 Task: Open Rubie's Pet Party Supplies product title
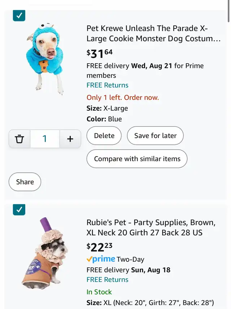pos(151,228)
